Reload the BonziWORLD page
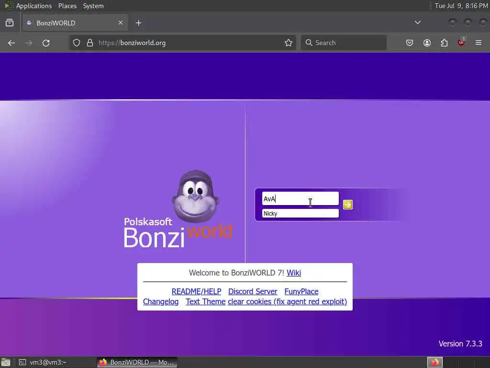This screenshot has width=490, height=368. coord(46,43)
